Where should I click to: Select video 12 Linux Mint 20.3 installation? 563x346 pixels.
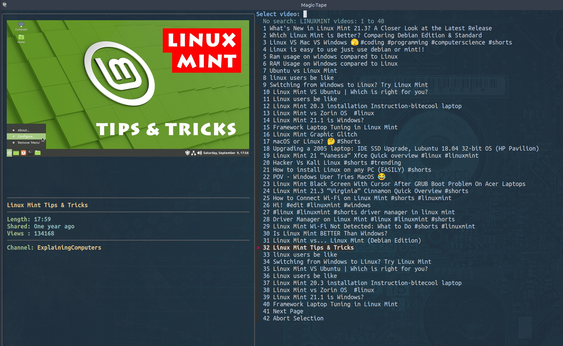[362, 106]
